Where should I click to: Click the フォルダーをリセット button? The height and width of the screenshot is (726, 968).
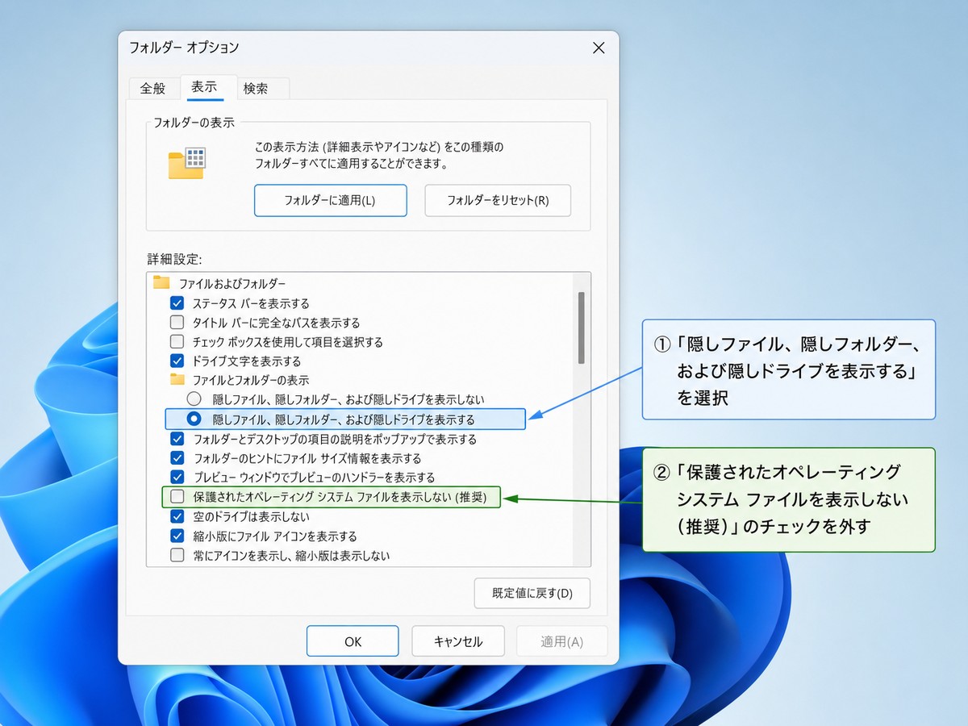click(x=498, y=200)
